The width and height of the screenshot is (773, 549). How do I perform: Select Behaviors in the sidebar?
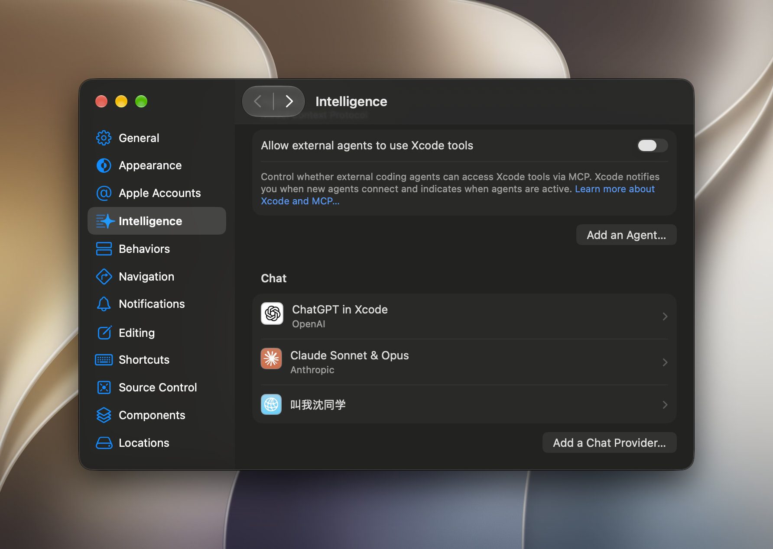(x=157, y=249)
